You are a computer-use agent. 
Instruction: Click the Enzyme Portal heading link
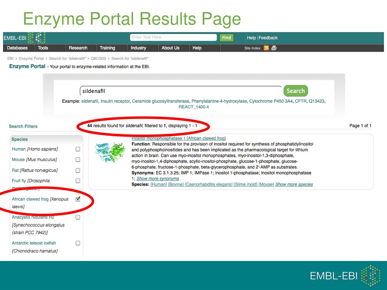click(x=27, y=66)
